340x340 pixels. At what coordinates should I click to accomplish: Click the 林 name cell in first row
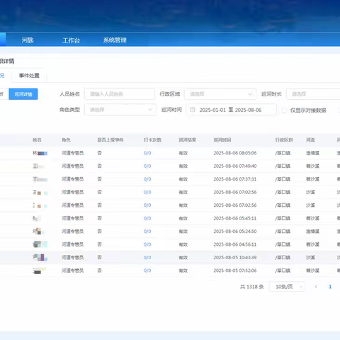40,153
